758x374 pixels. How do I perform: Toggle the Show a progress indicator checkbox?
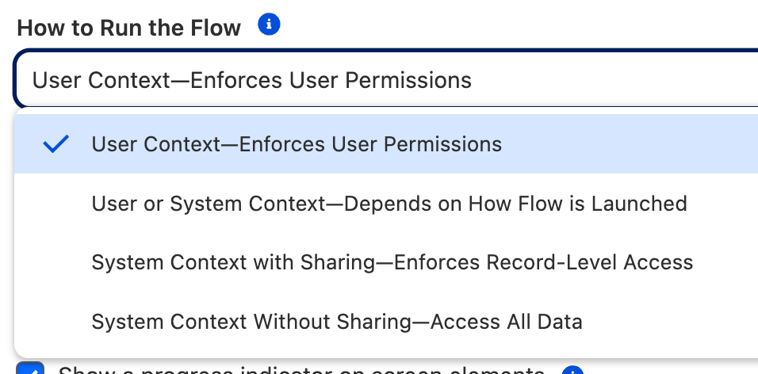coord(30,368)
